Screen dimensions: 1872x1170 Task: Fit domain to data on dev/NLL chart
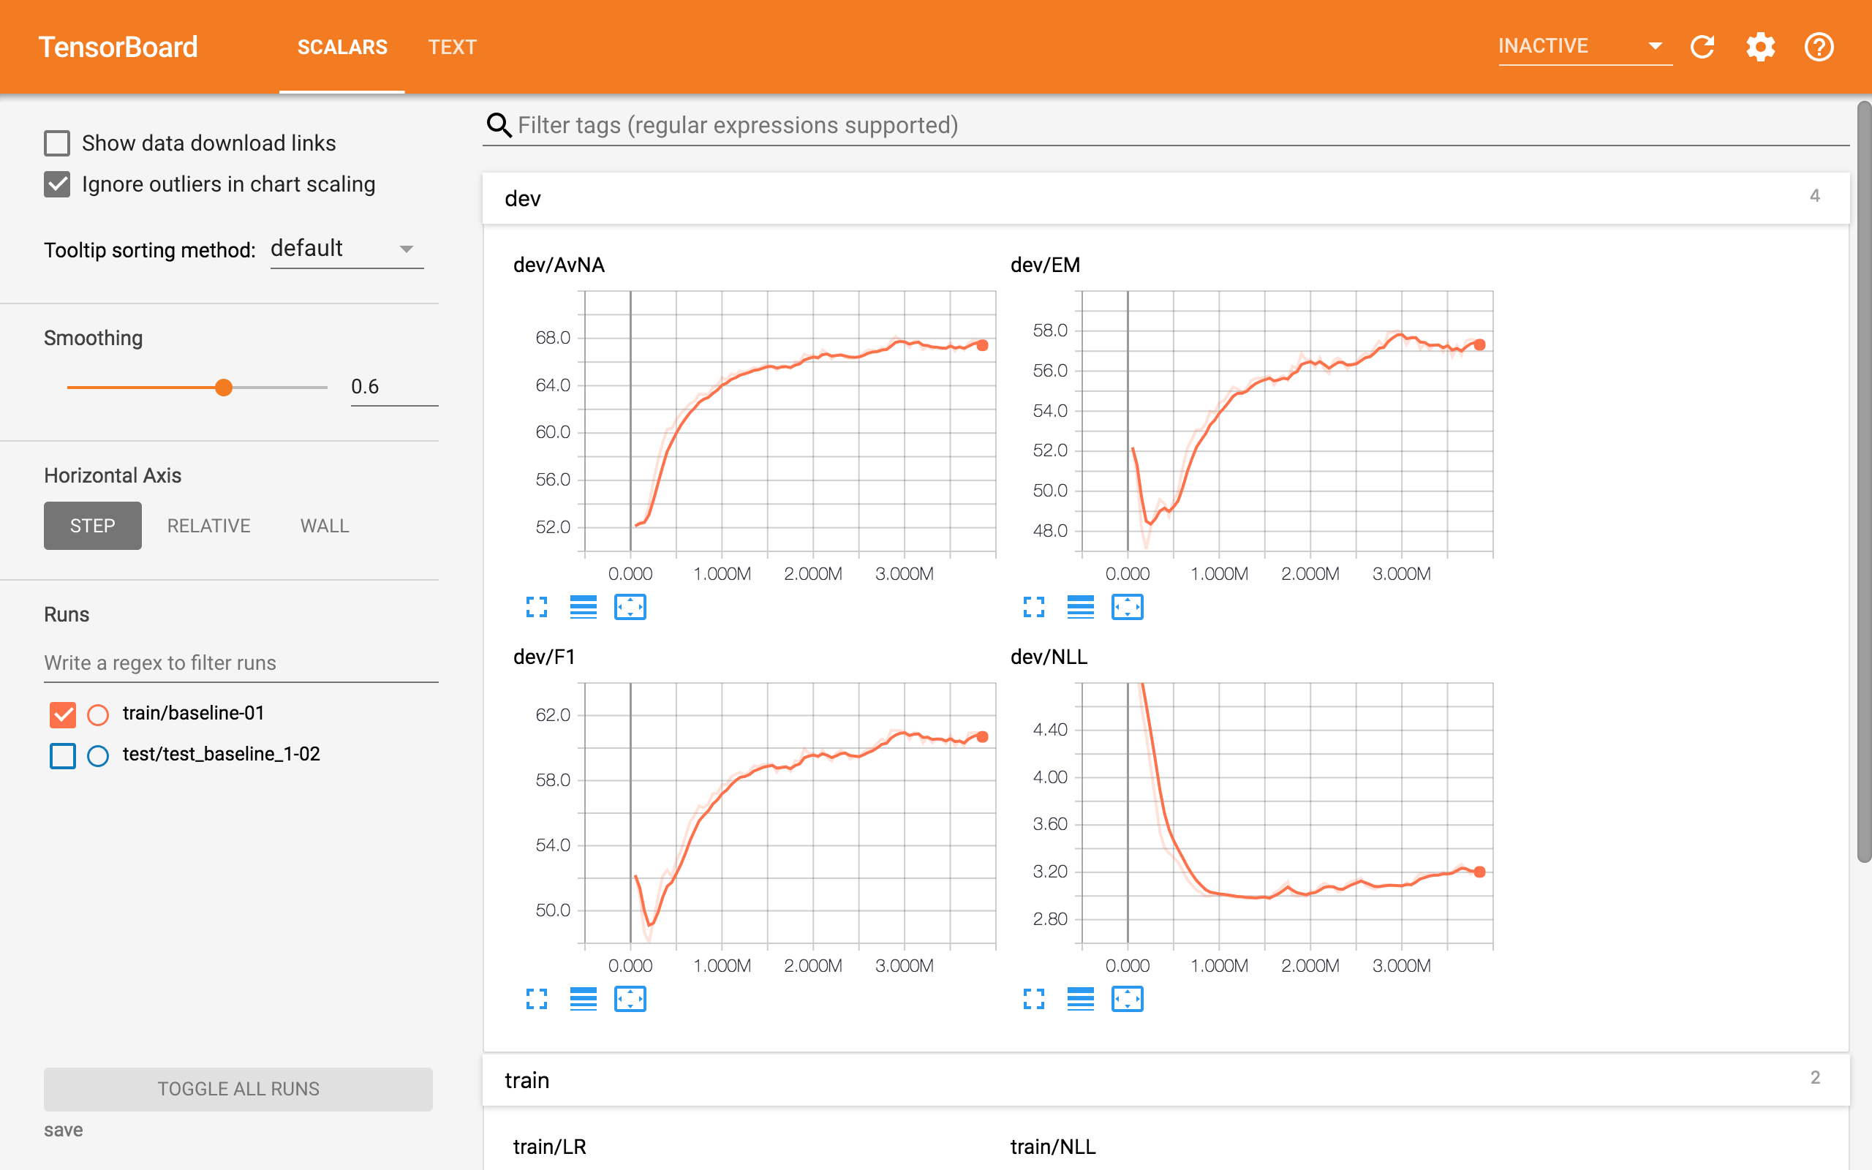coord(1127,999)
